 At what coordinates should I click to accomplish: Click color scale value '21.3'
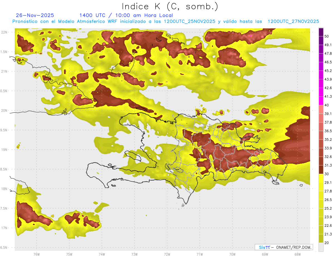[x=328, y=234]
